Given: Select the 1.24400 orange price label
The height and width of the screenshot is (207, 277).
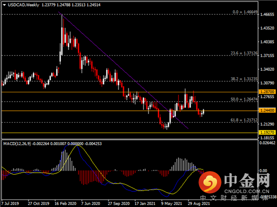Looking at the screenshot, I should (267, 110).
